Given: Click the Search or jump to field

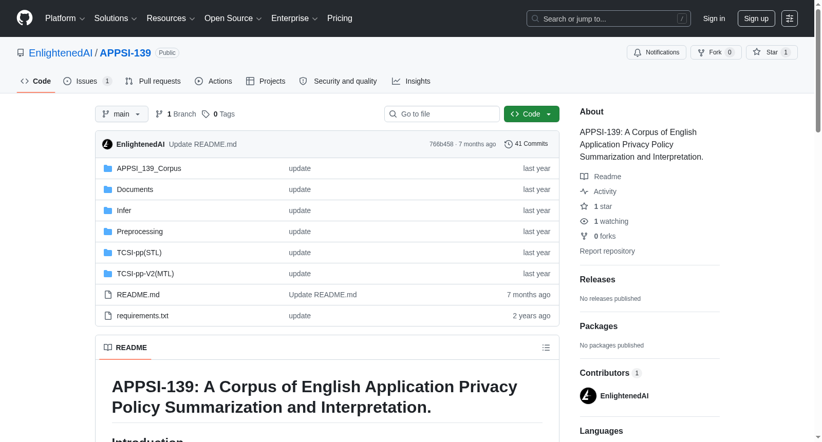Looking at the screenshot, I should click(609, 18).
